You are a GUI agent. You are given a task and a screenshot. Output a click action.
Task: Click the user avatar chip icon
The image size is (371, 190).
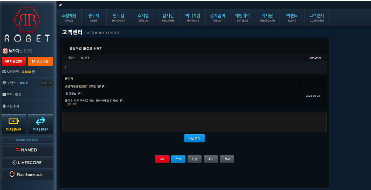click(x=5, y=51)
